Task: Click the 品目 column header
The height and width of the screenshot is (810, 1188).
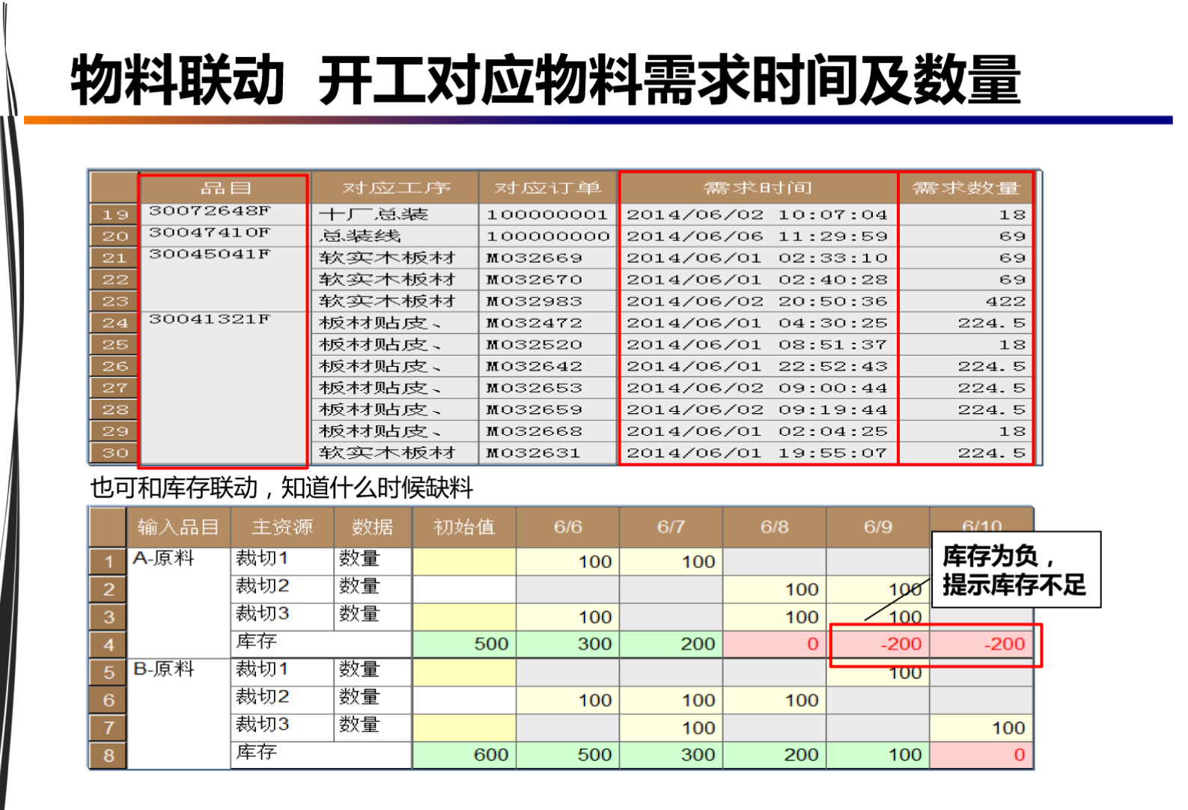Action: (x=223, y=189)
